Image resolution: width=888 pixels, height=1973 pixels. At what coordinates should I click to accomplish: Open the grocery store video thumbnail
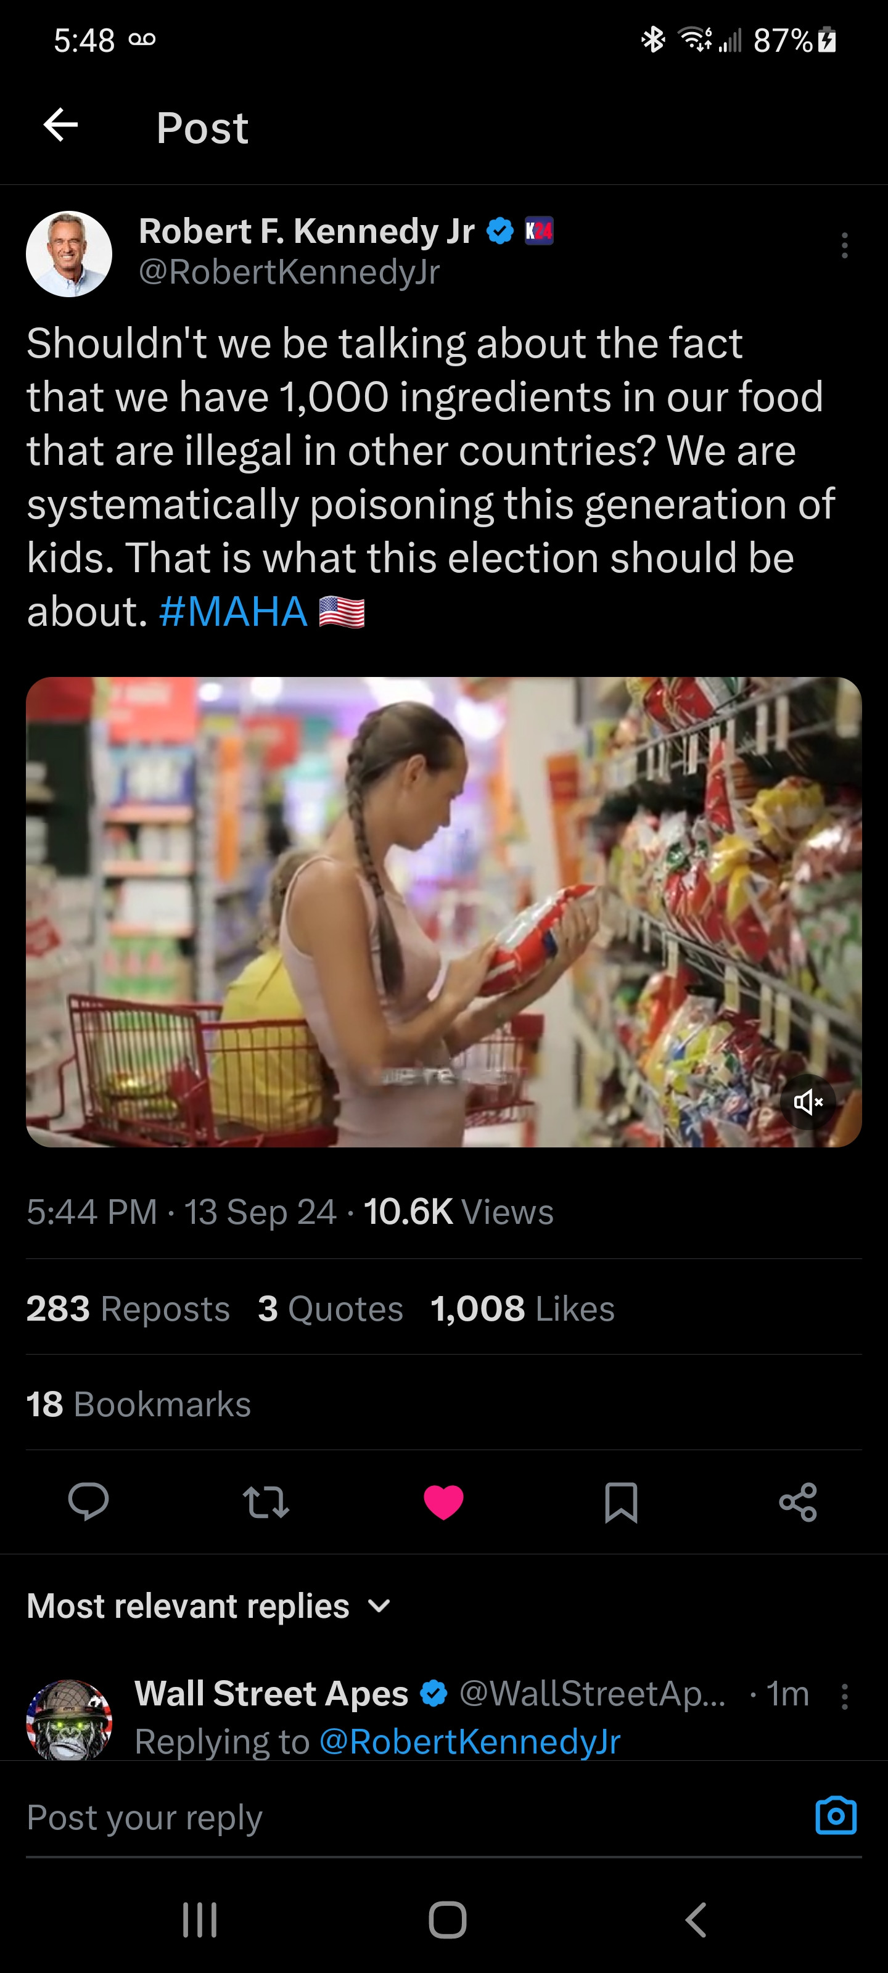pos(443,911)
